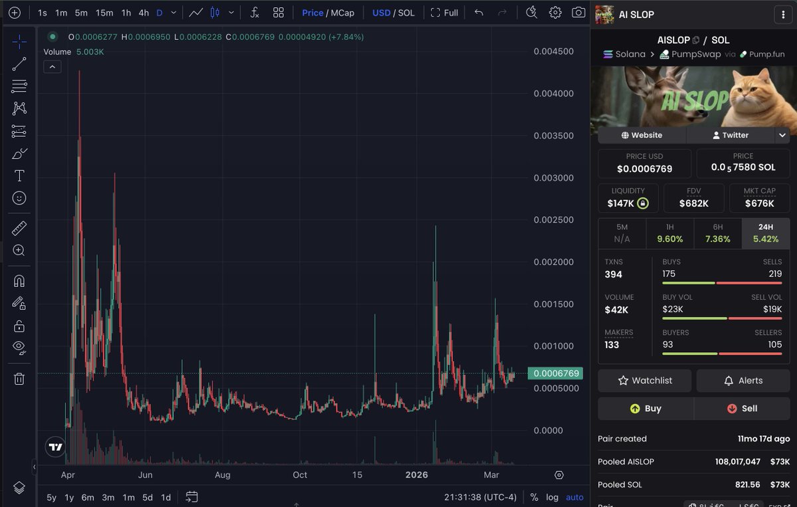
Task: Click the current price label 0.0006769
Action: (x=555, y=373)
